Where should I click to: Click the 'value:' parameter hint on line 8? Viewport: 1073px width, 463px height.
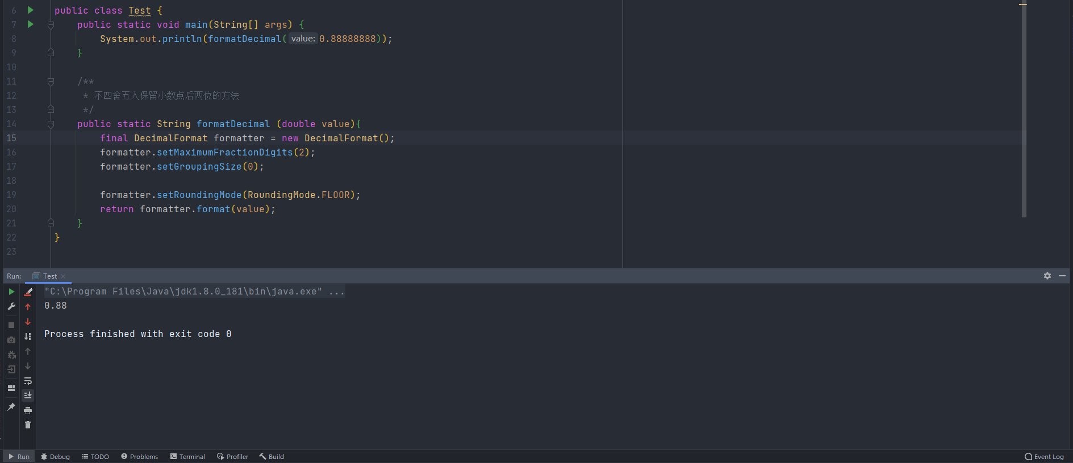303,39
